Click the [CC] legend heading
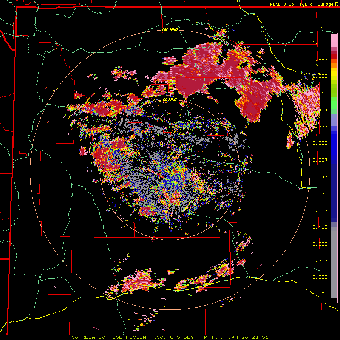 [322, 26]
